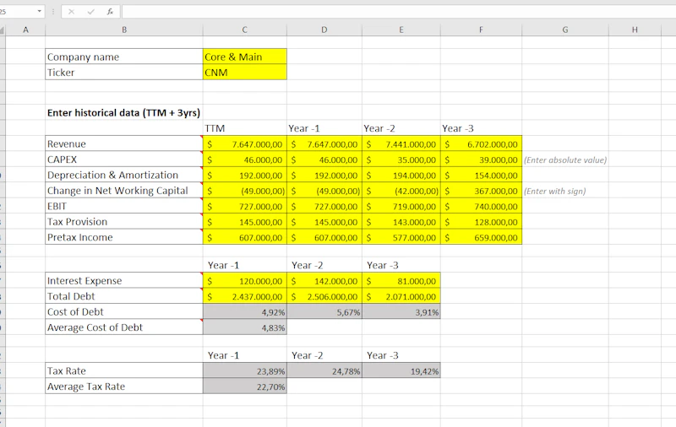Select Cost of Debt cell 4,92%

(244, 311)
